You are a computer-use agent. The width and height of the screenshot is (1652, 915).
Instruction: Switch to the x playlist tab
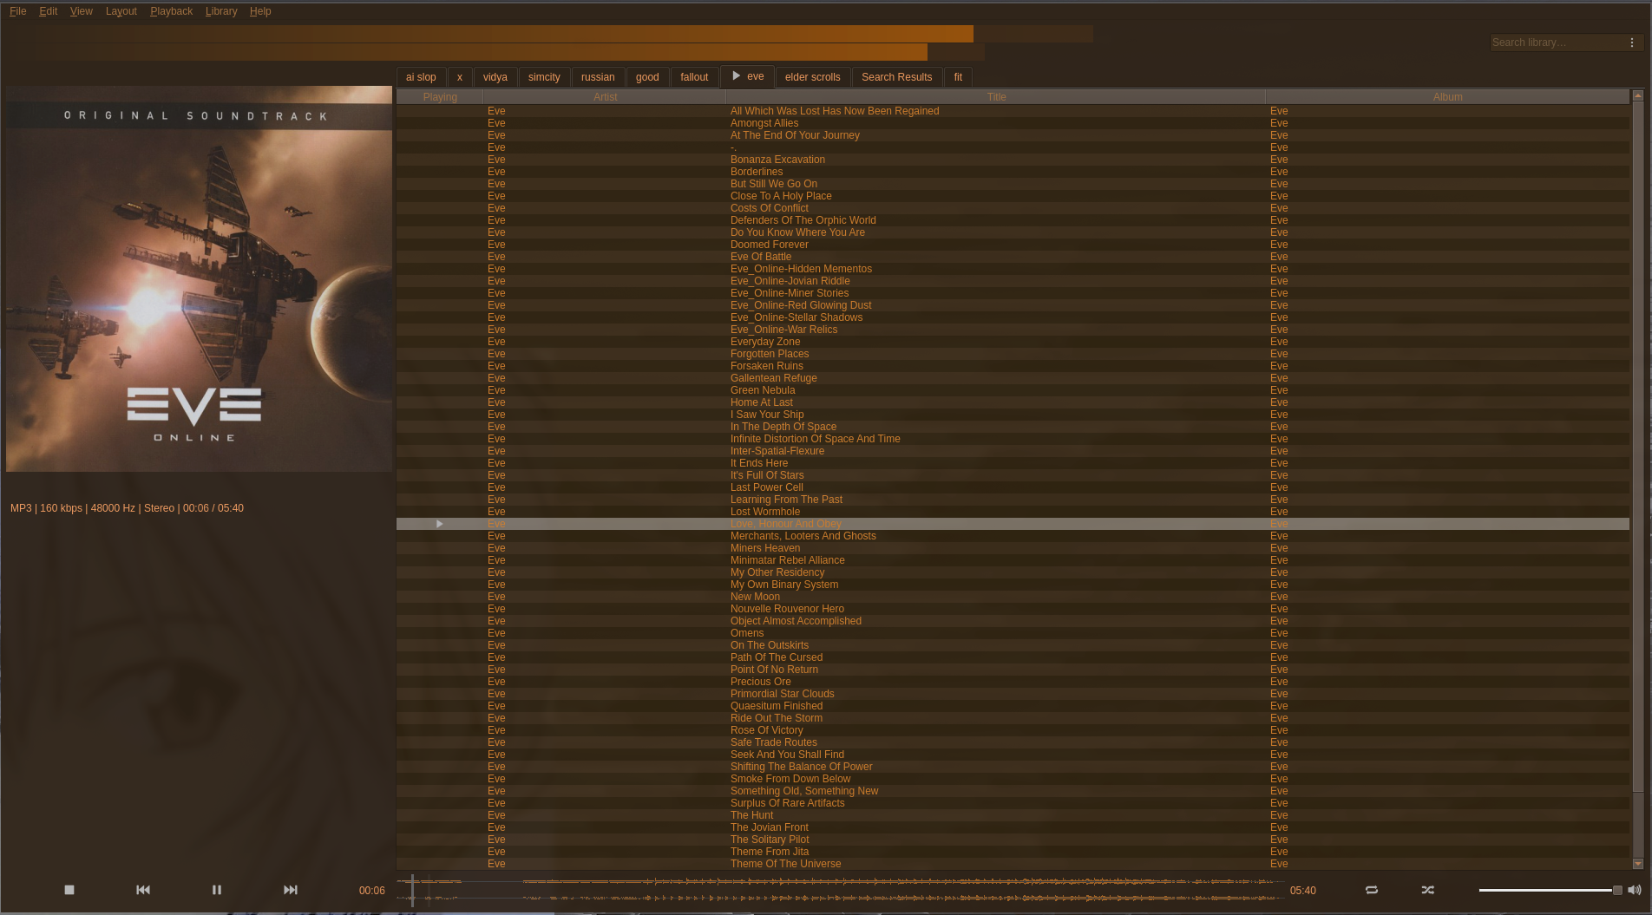[460, 77]
